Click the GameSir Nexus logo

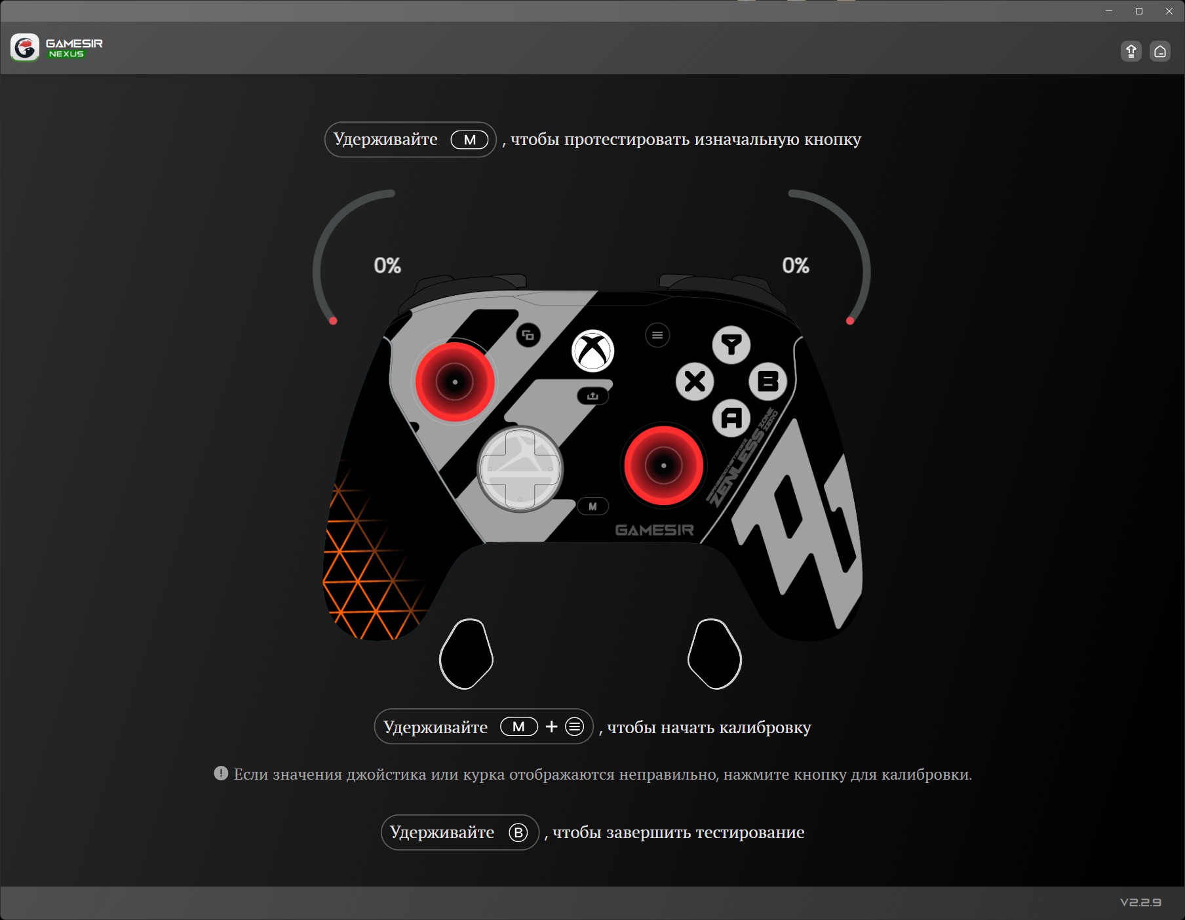pos(57,48)
